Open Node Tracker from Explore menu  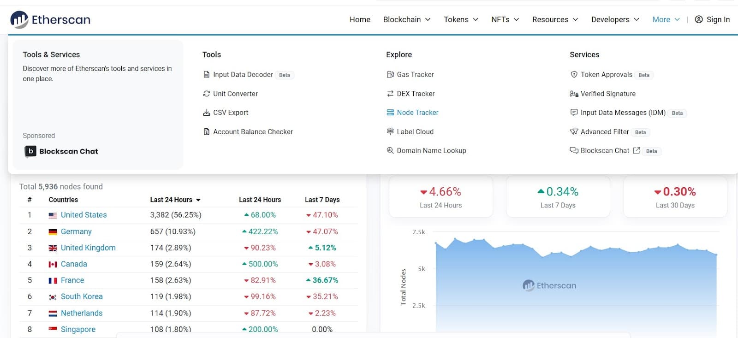point(417,113)
